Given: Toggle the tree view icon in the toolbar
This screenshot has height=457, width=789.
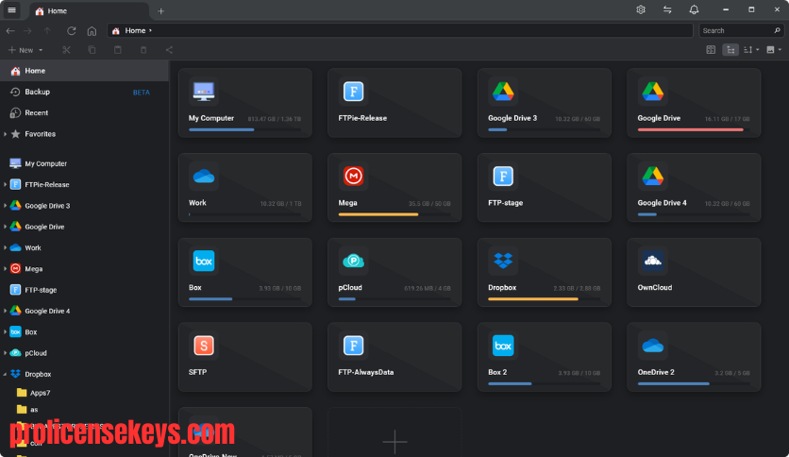Looking at the screenshot, I should tap(730, 50).
